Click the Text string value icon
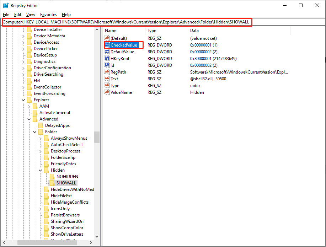This screenshot has width=326, height=247. coord(107,79)
